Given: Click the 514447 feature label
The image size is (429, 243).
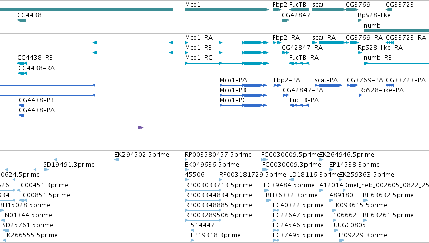Looking at the screenshot, I should coord(203,226).
